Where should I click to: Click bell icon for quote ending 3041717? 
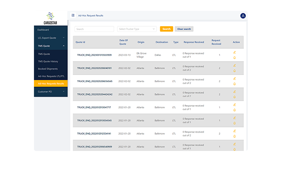(x=234, y=110)
